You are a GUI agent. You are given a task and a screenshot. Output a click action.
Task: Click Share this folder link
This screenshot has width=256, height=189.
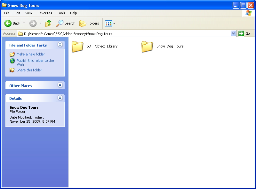[x=29, y=70]
